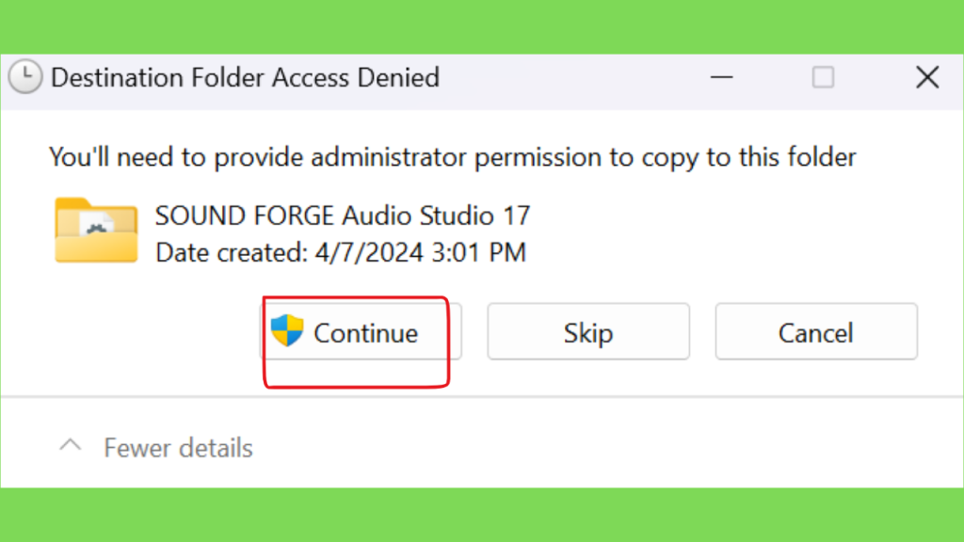Click the green background above the dialog
Image resolution: width=964 pixels, height=542 pixels.
coord(482,25)
